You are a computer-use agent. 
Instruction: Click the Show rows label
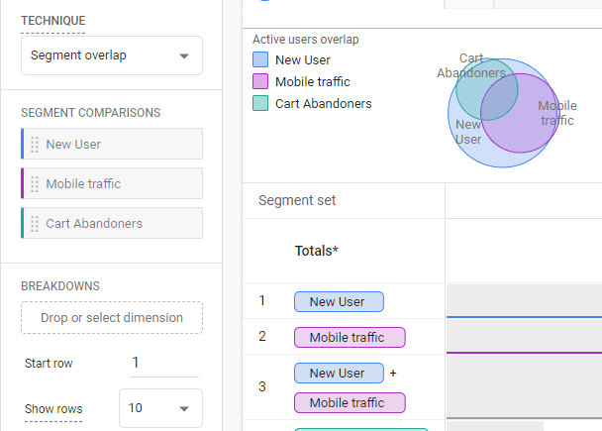coord(53,409)
